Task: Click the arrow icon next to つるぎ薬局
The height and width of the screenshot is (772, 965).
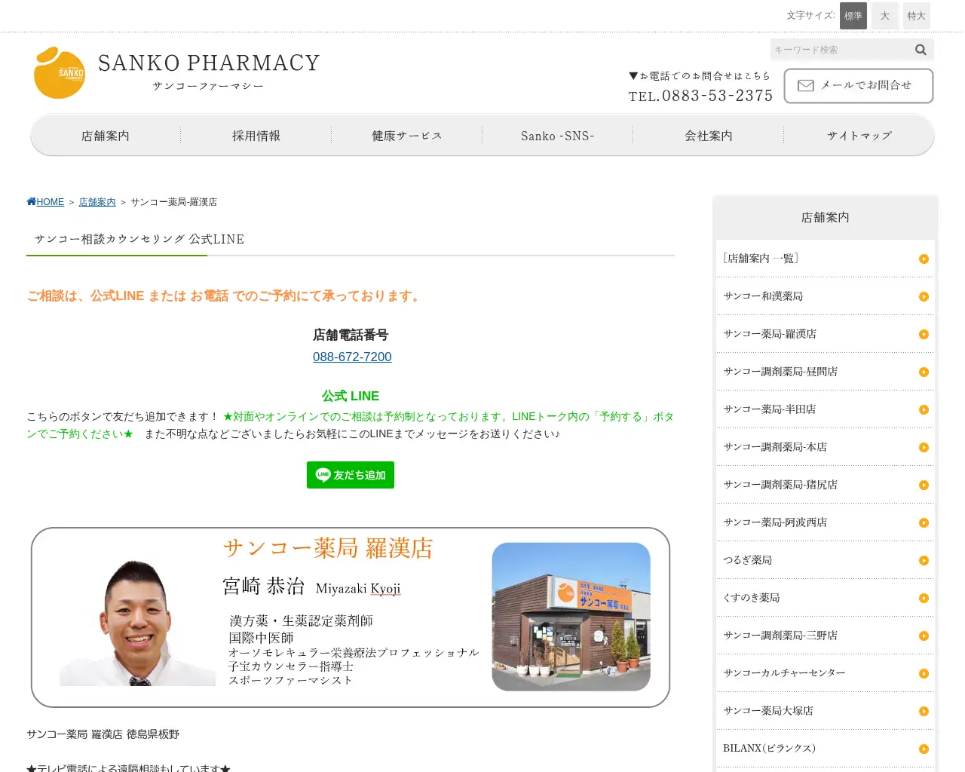Action: point(924,561)
